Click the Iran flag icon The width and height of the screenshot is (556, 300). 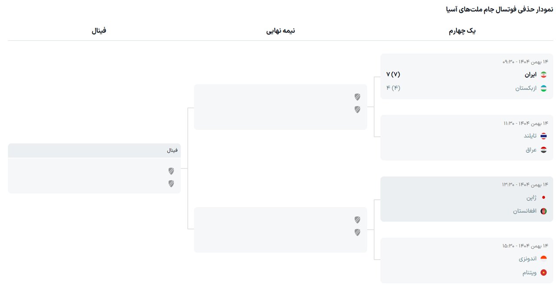point(543,75)
